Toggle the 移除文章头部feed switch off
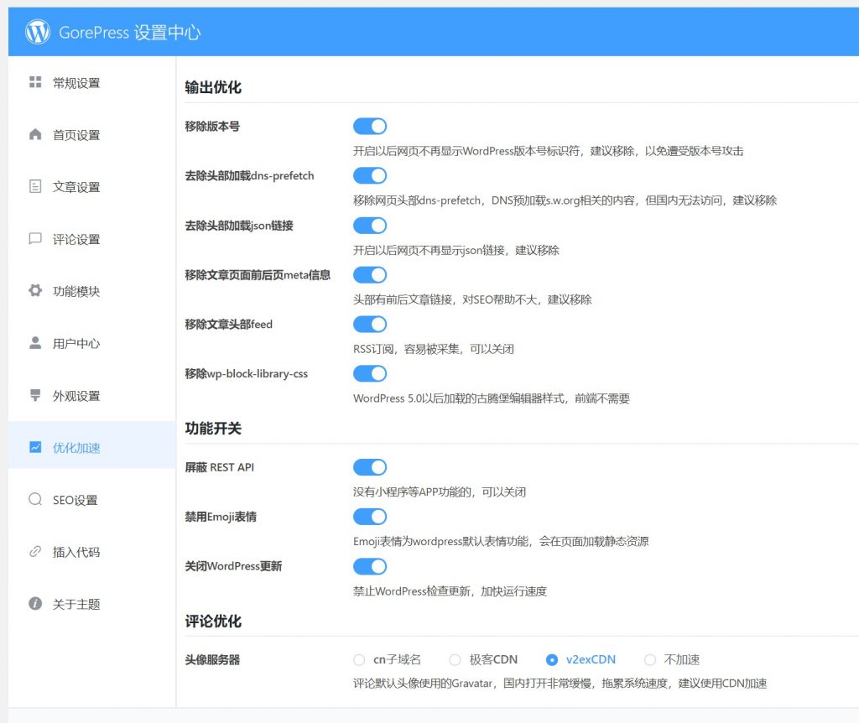This screenshot has width=859, height=723. pyautogui.click(x=370, y=324)
